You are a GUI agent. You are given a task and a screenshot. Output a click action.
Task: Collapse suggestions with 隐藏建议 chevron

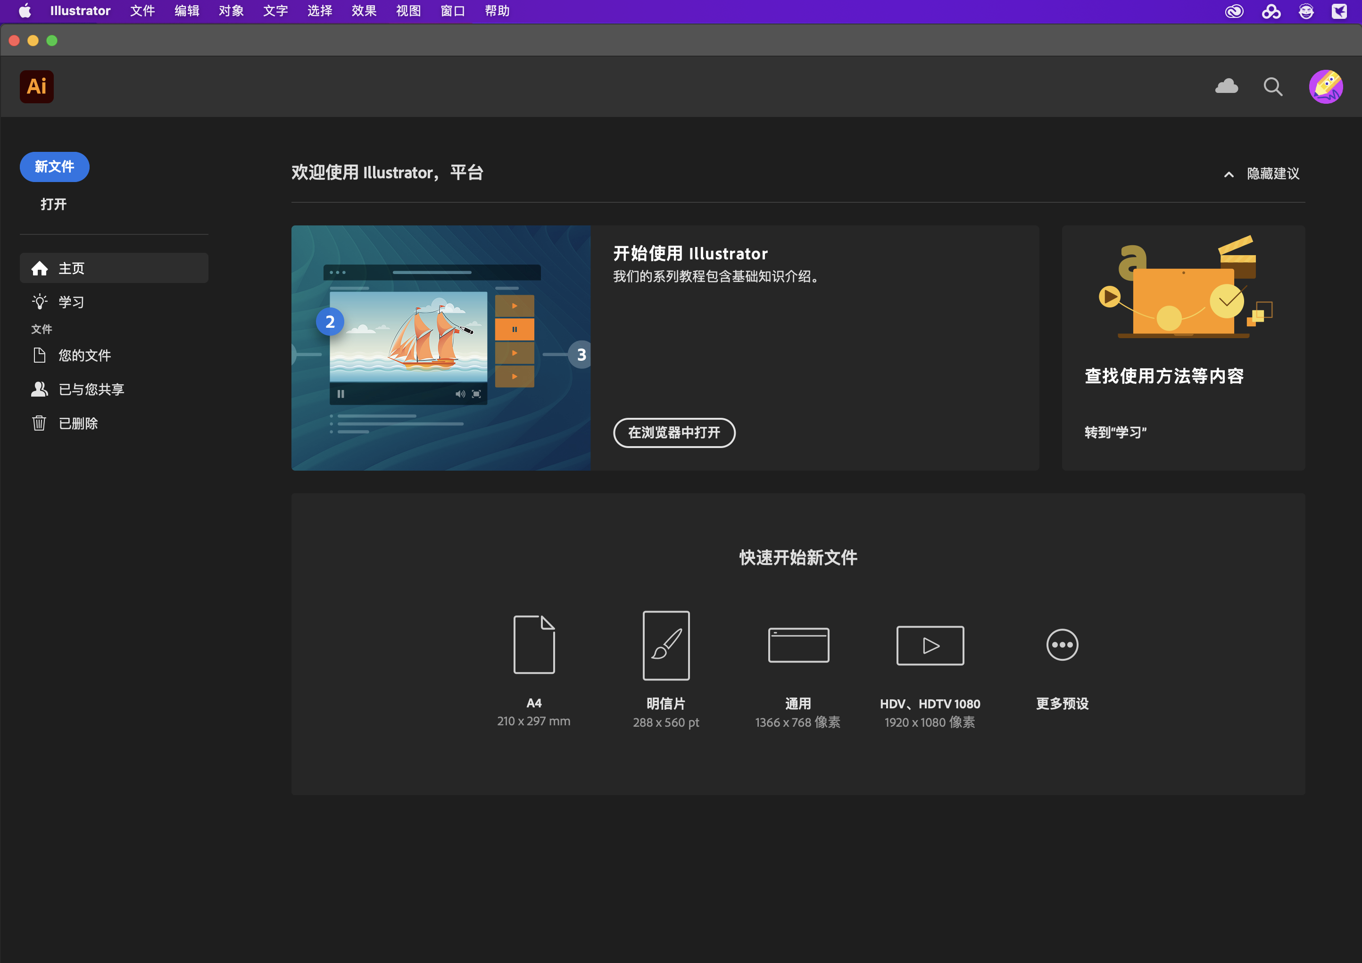coord(1229,174)
